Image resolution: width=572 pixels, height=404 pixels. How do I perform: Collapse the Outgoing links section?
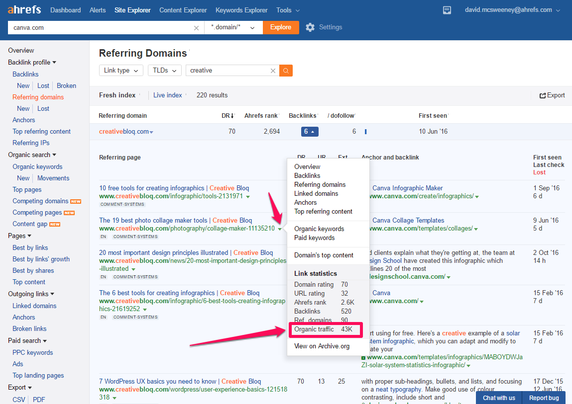tap(31, 294)
